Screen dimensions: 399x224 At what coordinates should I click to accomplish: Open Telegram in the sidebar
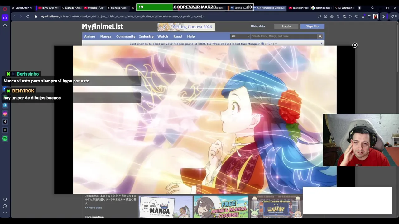pyautogui.click(x=5, y=105)
